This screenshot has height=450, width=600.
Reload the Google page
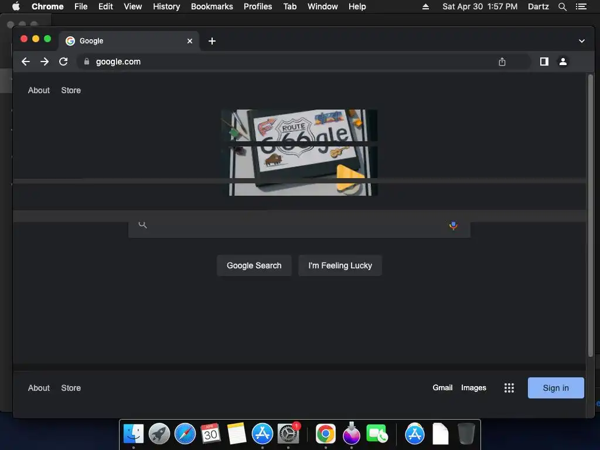pyautogui.click(x=63, y=62)
